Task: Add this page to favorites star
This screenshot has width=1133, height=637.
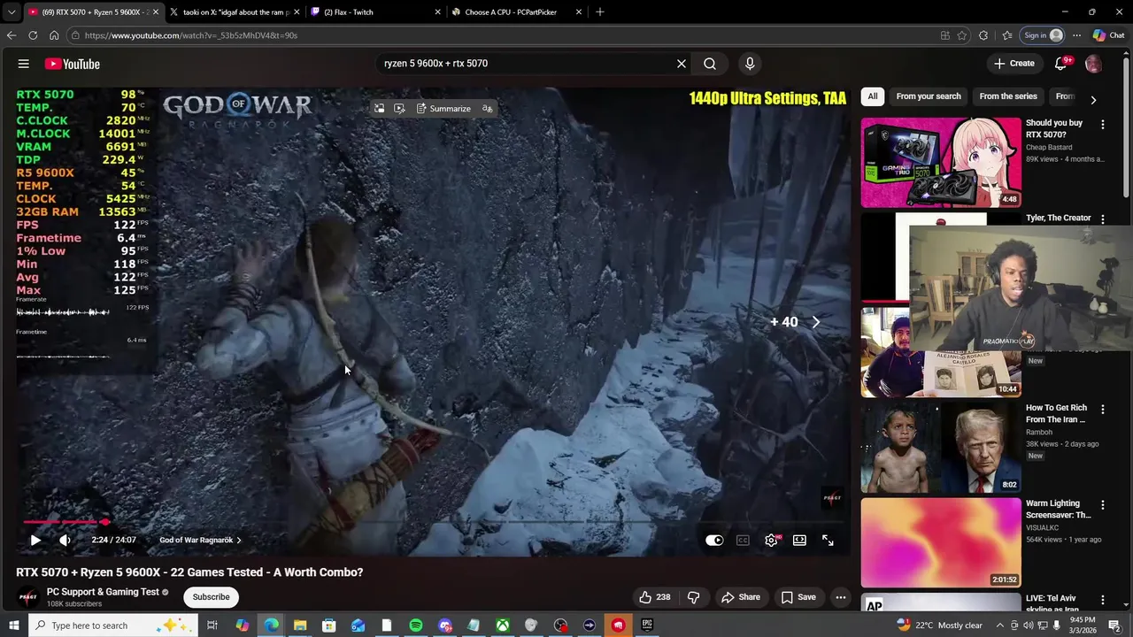Action: 962,35
